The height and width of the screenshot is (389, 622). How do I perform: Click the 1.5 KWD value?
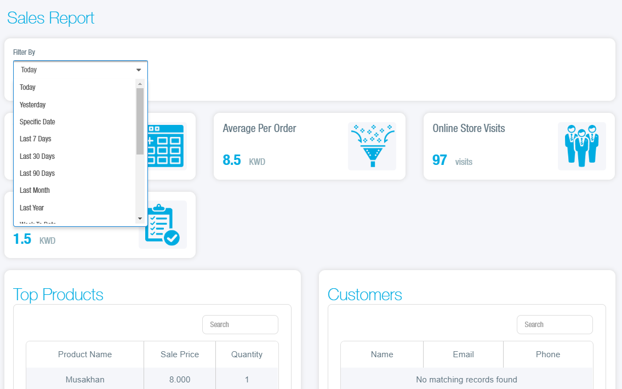pos(34,239)
